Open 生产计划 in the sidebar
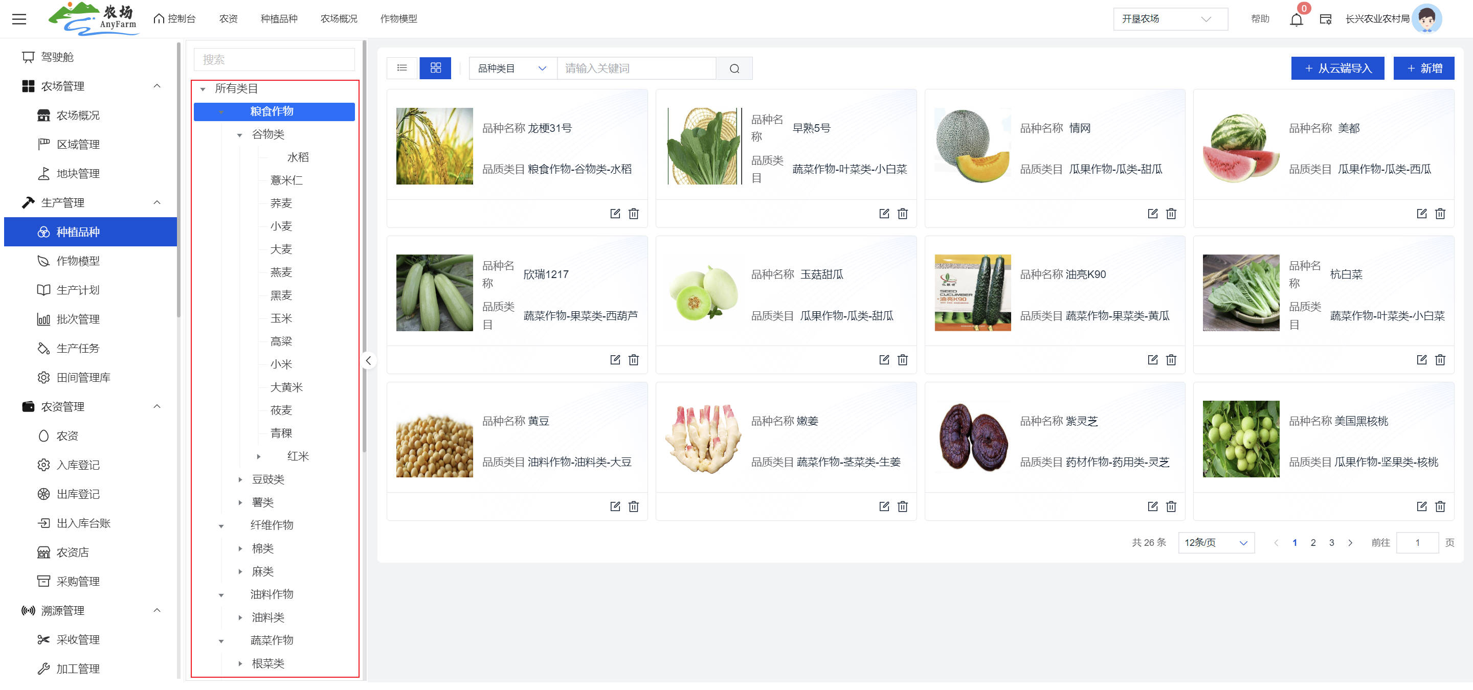 [x=78, y=290]
